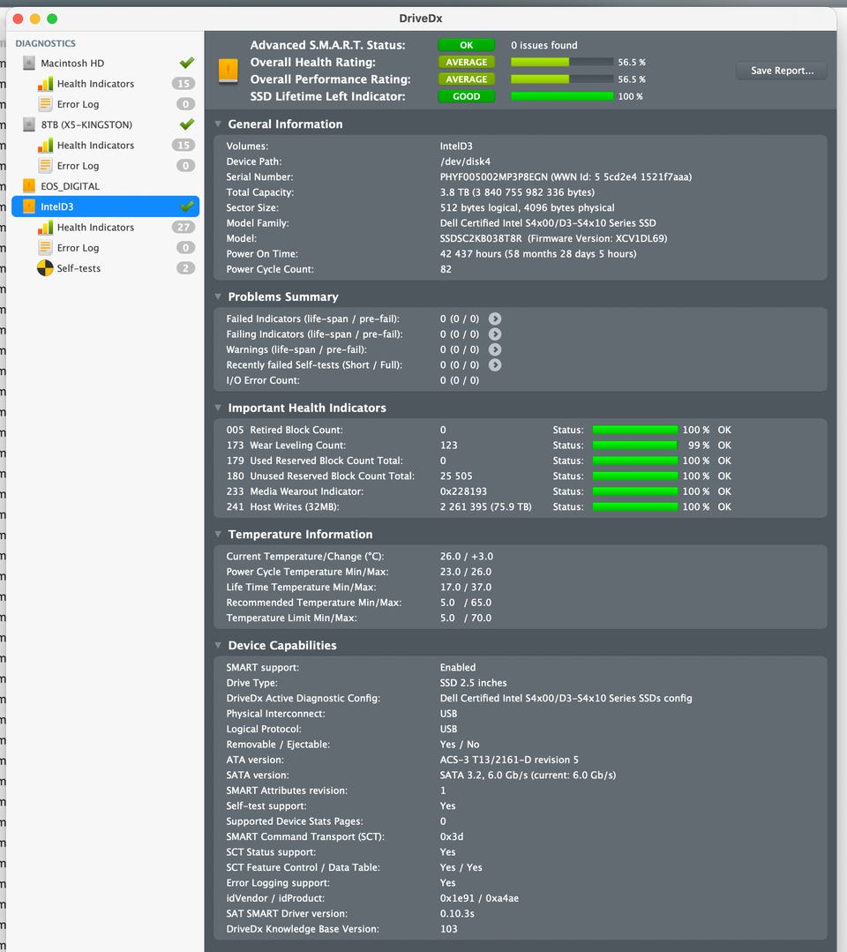Image resolution: width=847 pixels, height=952 pixels.
Task: Click the DriveDx window title
Action: click(421, 19)
